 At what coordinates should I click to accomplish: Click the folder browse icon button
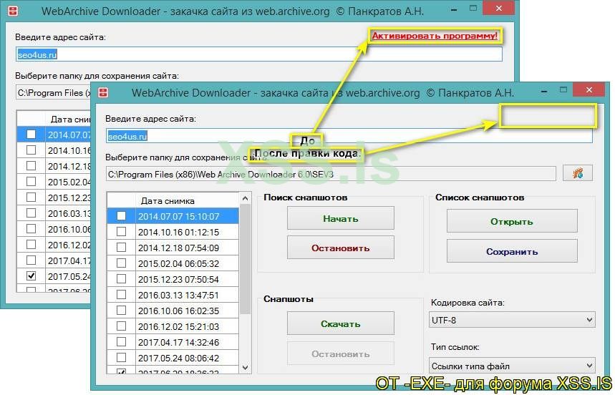pyautogui.click(x=577, y=173)
